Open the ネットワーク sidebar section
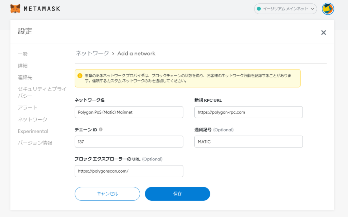This screenshot has height=217, width=348. [32, 120]
